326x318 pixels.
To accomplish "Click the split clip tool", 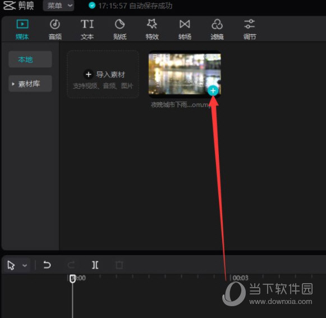I will click(x=95, y=265).
